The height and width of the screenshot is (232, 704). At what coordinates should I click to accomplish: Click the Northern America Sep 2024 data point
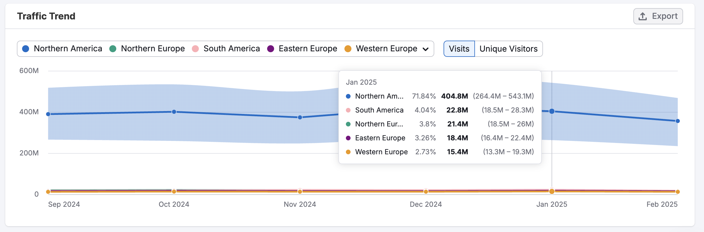(x=48, y=114)
